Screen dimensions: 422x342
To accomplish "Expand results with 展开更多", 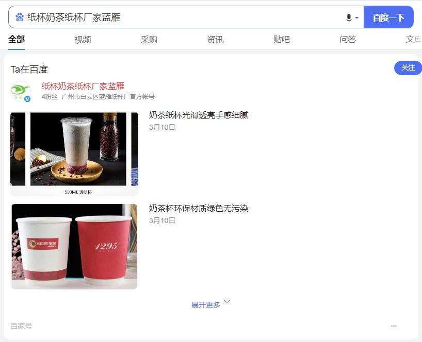I will coord(206,304).
